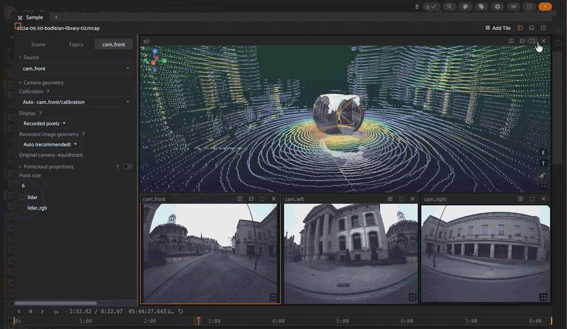
Task: Change the 1x playback speed
Action: [56, 312]
